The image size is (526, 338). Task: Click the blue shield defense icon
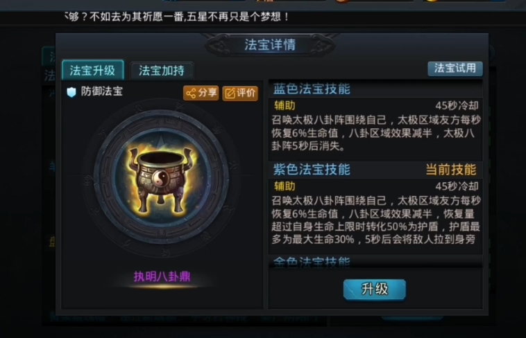coord(71,92)
